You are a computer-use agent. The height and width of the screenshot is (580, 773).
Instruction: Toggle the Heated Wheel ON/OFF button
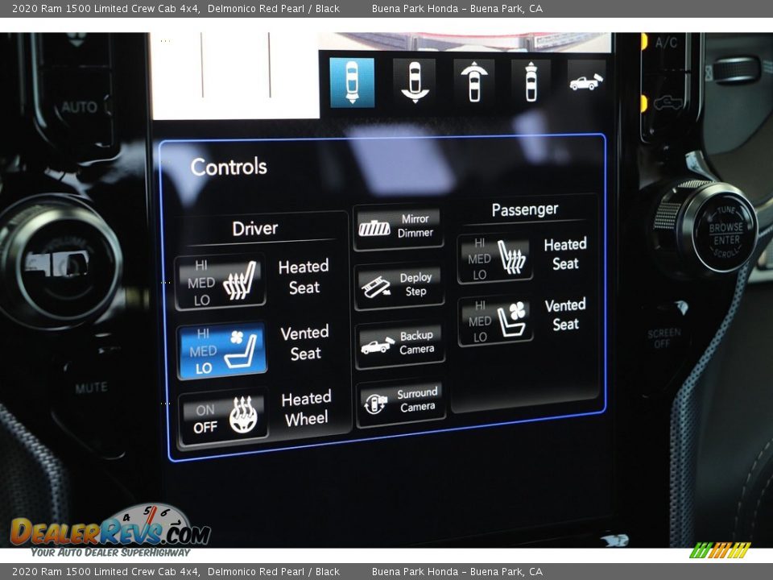point(223,418)
